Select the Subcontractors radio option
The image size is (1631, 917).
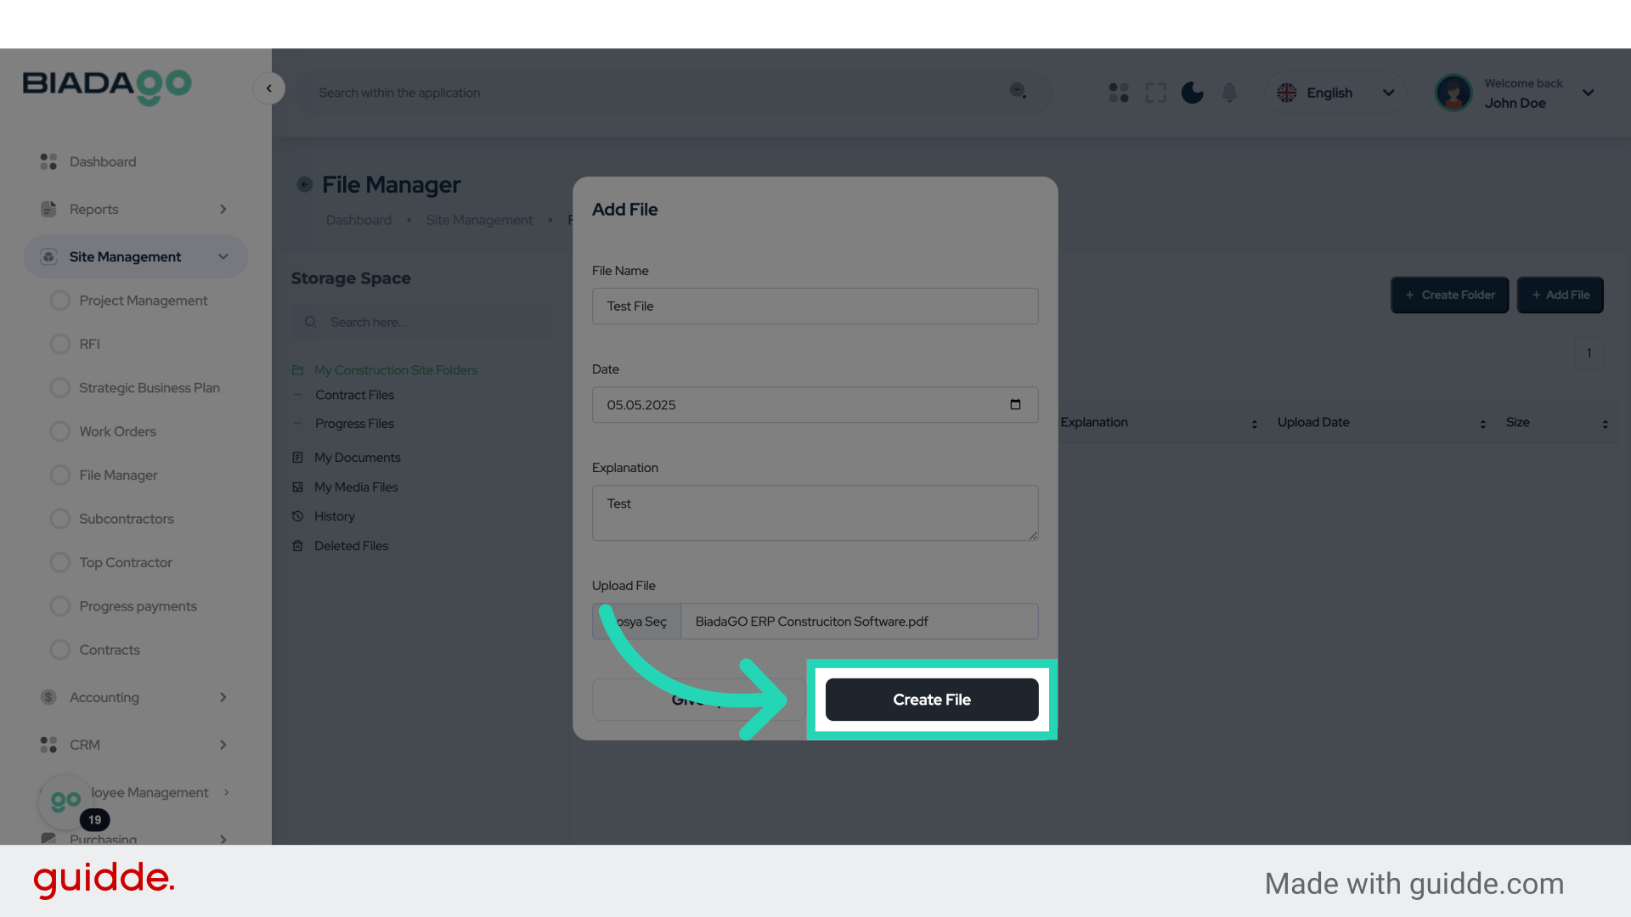(59, 518)
